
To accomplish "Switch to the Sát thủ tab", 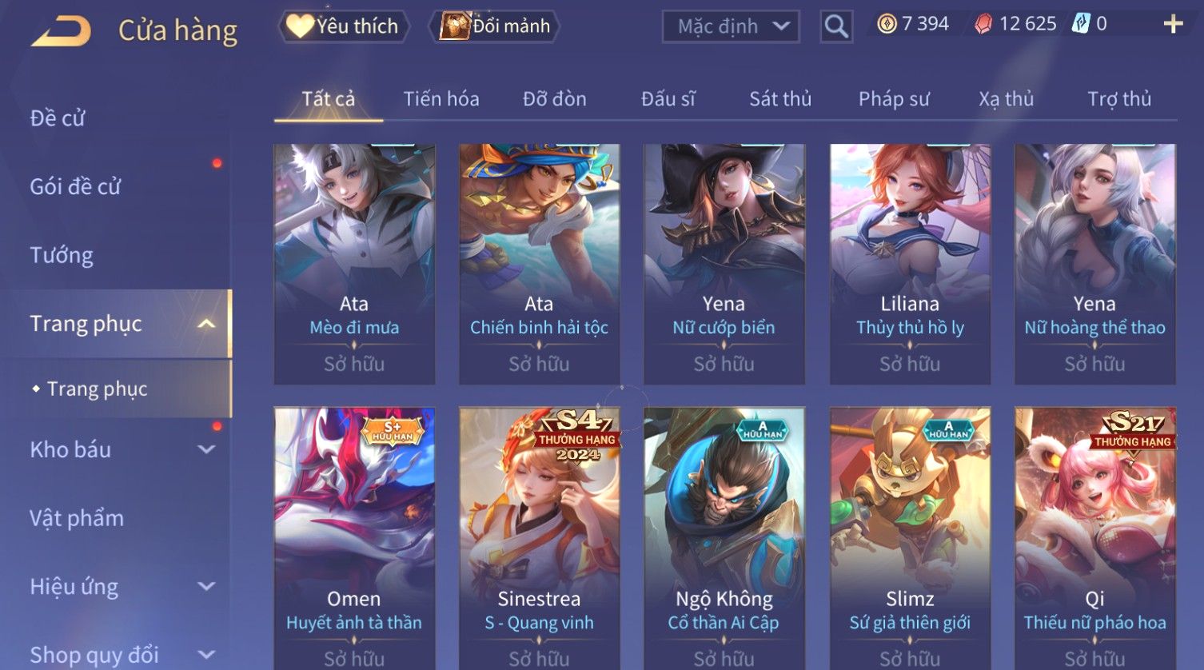I will click(x=780, y=99).
